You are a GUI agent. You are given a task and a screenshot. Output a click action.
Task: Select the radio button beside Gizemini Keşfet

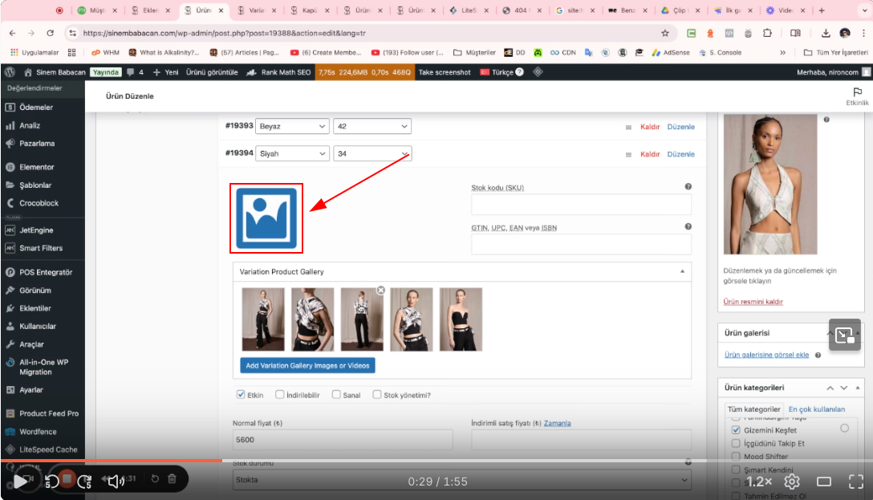845,429
